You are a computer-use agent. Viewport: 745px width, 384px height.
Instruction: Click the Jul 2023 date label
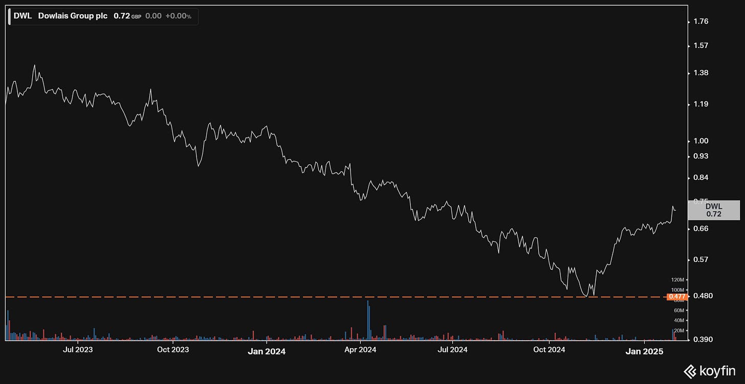point(78,350)
